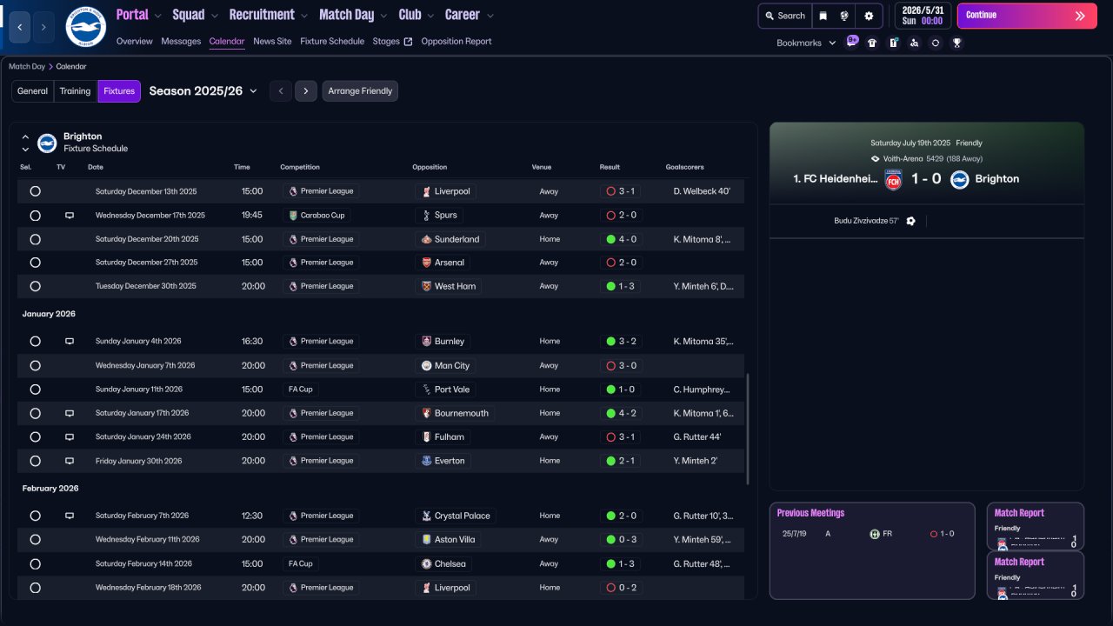The height and width of the screenshot is (626, 1113).
Task: Click the Search button
Action: point(784,16)
